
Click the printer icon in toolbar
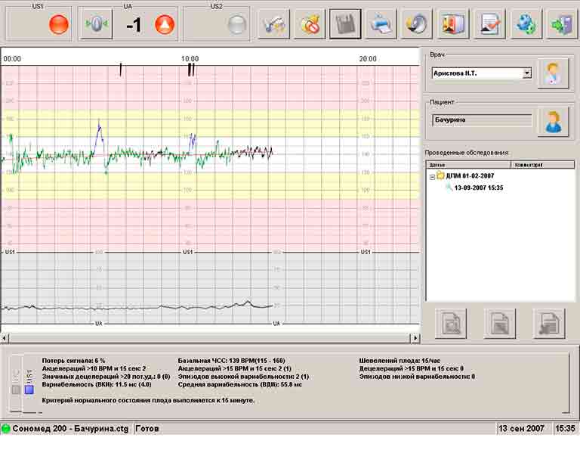pos(381,24)
